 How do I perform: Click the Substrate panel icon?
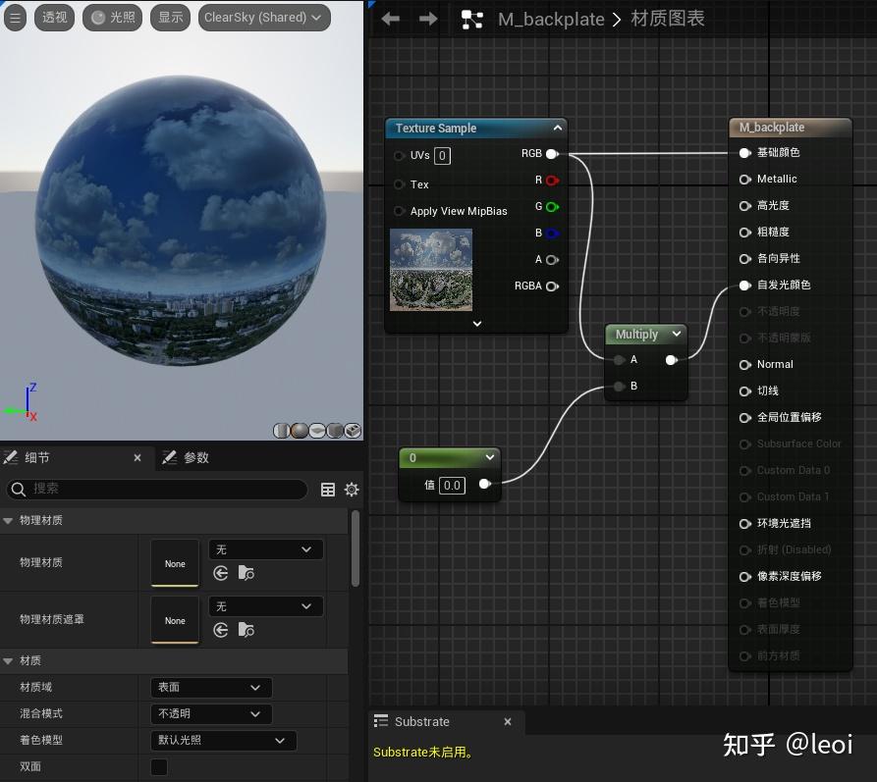click(x=382, y=721)
